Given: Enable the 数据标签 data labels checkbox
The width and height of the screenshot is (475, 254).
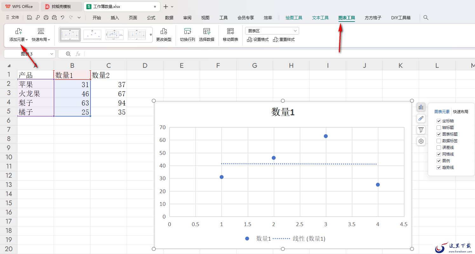Looking at the screenshot, I should point(439,141).
